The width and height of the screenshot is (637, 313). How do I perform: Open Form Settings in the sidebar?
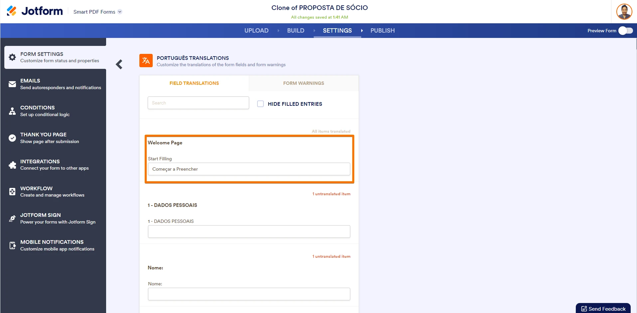click(x=12, y=57)
